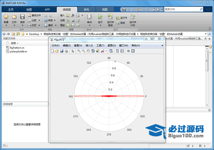Screen dimensions: 214x150
Task: Open the Print (打印) dropdown arrow
Action: tap(39, 25)
